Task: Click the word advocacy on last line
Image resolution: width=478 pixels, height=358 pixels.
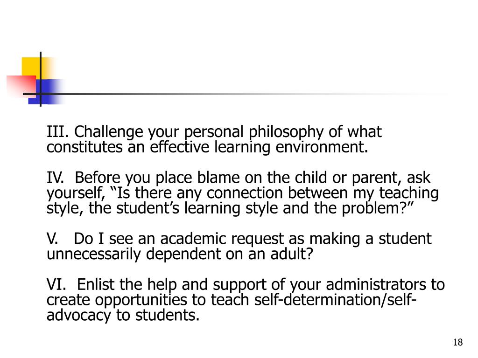Action: 78,316
